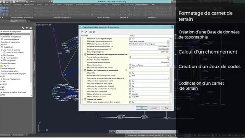Click the Annuler button
245x138 pixels.
pos(154,108)
